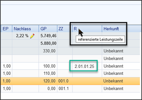Image resolution: width=142 pixels, height=100 pixels.
Task: Click the Nachlass value 2,22 %
Action: (x=22, y=36)
